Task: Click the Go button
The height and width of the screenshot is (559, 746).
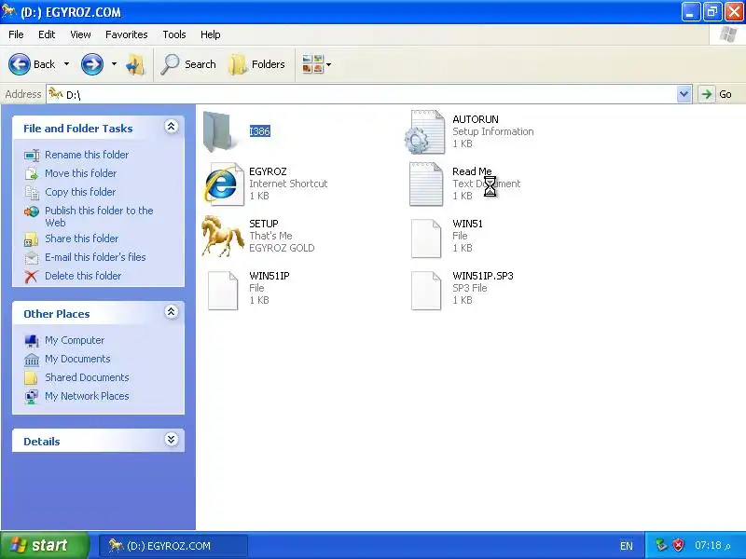Action: coord(715,94)
